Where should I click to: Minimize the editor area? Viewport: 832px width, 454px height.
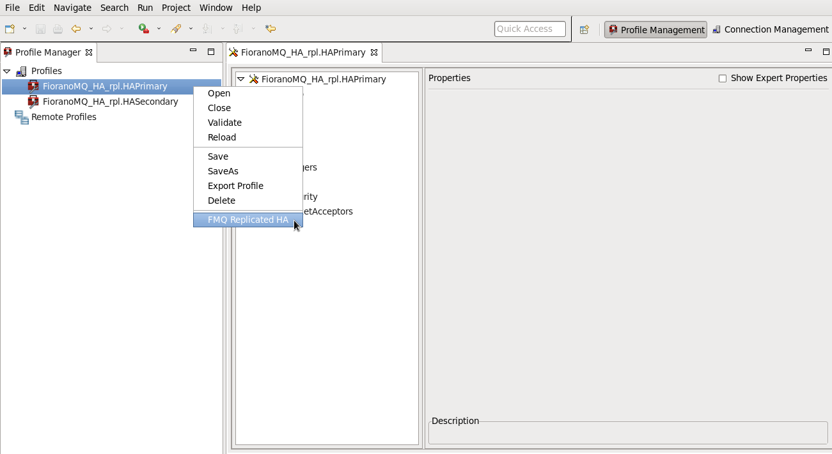pyautogui.click(x=808, y=51)
